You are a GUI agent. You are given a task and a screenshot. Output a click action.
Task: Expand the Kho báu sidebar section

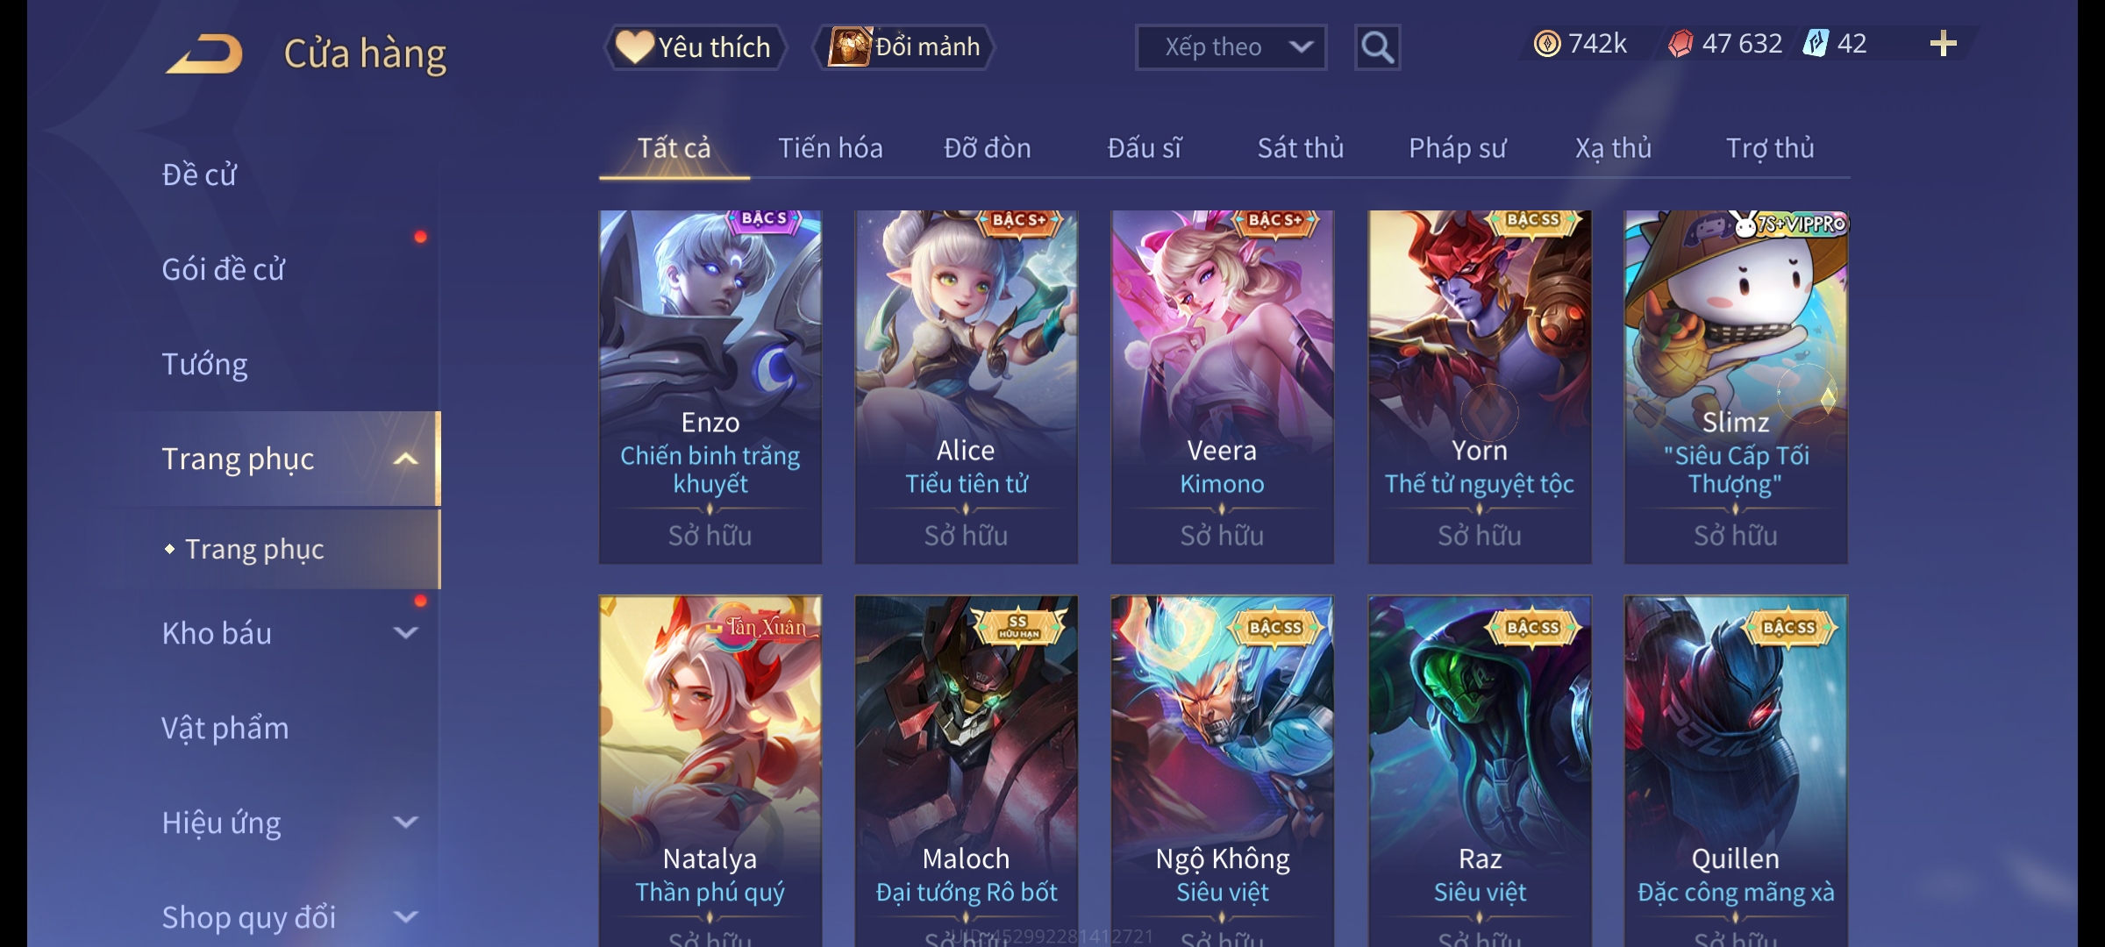[x=405, y=632]
